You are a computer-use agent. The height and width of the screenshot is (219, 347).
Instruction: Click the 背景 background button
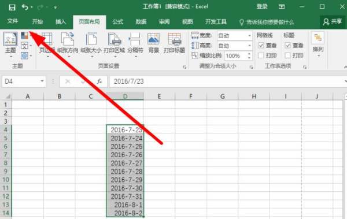coord(154,43)
